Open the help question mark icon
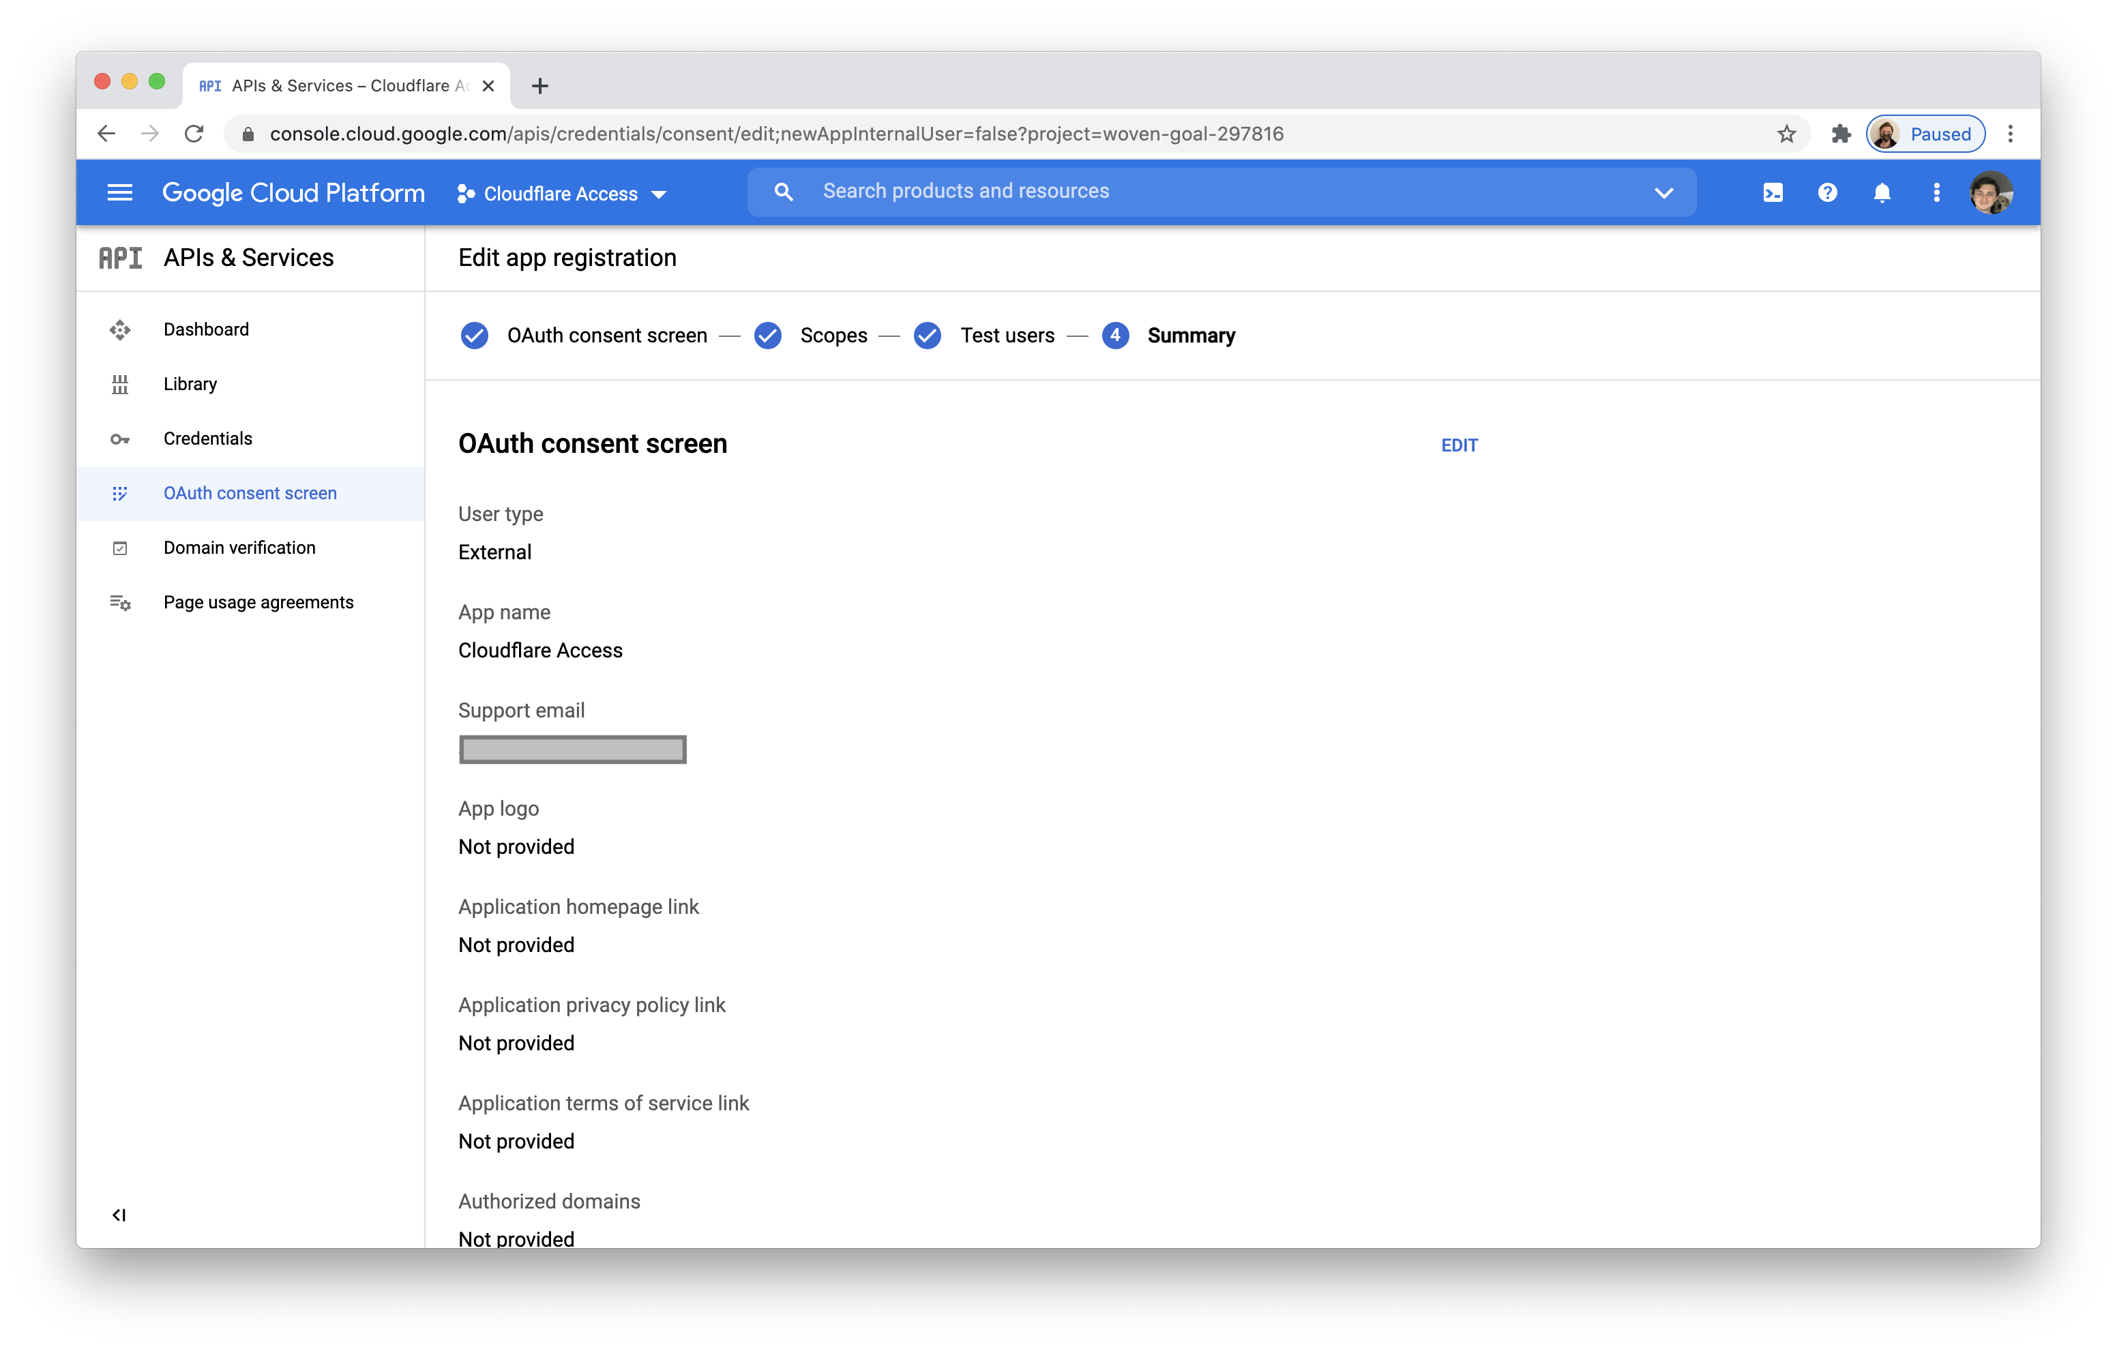The image size is (2117, 1349). tap(1827, 192)
